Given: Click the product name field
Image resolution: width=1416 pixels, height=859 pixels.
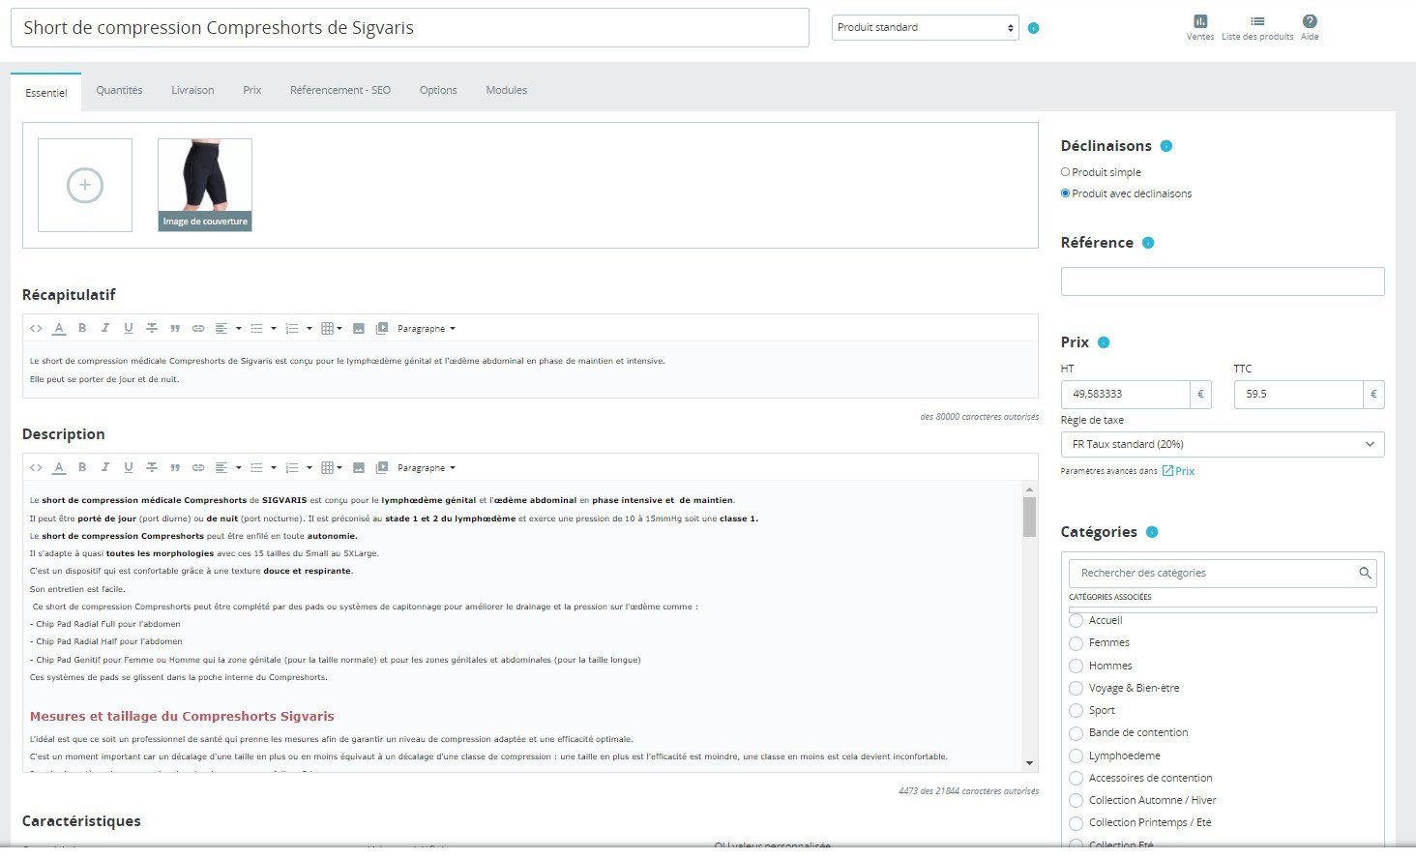Looking at the screenshot, I should click(410, 28).
